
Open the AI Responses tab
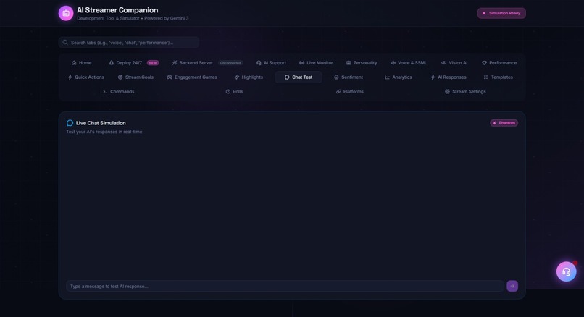pyautogui.click(x=448, y=77)
